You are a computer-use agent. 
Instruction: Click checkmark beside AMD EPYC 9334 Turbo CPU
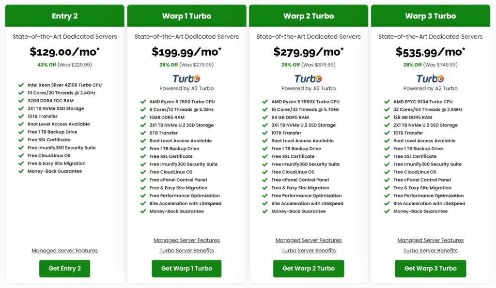click(387, 102)
